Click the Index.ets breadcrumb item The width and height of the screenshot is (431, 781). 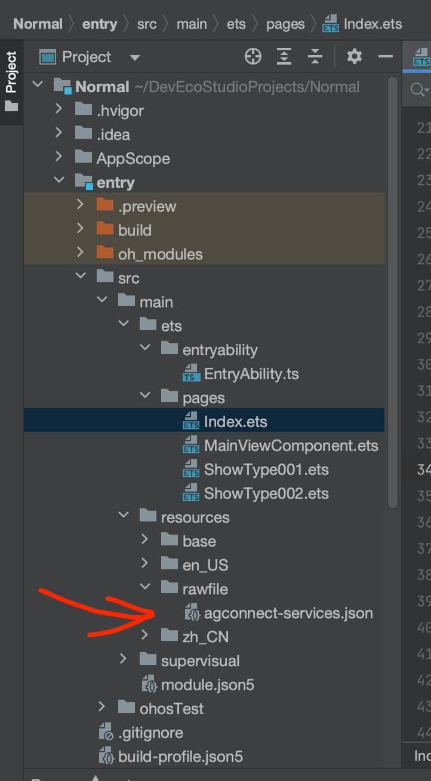click(372, 24)
